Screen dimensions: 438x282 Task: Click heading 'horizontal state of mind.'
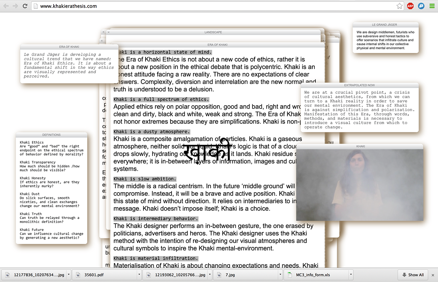click(178, 52)
